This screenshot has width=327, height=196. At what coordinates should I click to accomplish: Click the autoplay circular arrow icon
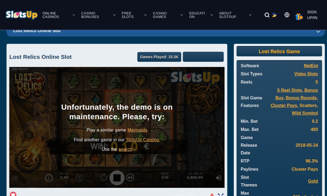(x=104, y=177)
